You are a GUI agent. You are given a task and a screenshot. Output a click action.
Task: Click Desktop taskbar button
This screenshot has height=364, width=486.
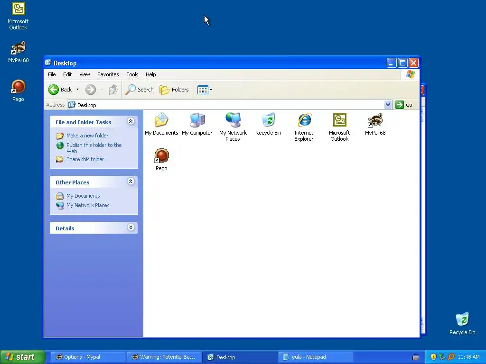[x=240, y=357]
